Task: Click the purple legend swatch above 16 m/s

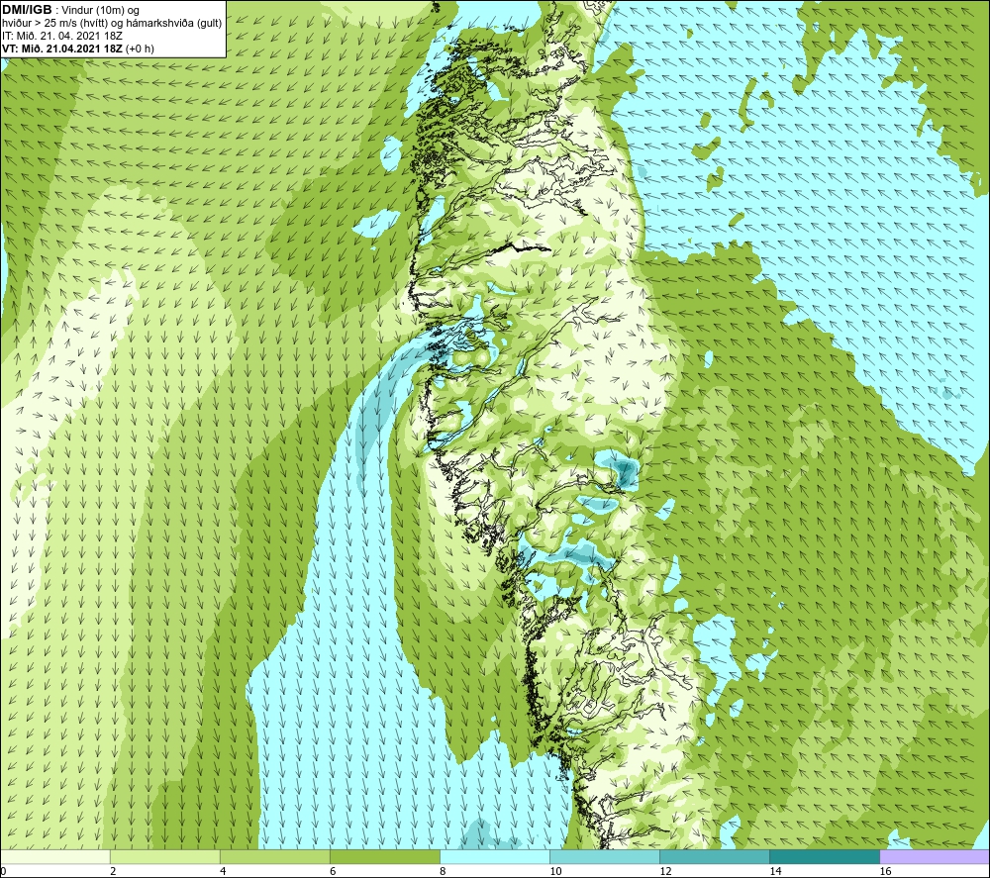Action: click(x=935, y=857)
